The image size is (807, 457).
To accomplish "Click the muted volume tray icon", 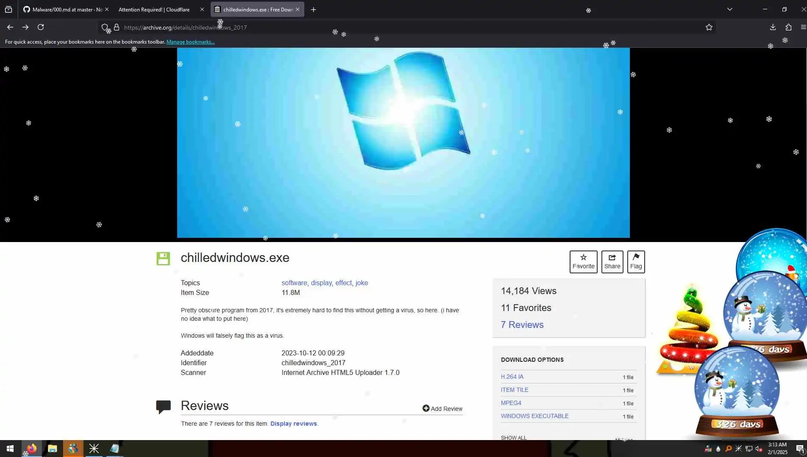I will point(759,449).
